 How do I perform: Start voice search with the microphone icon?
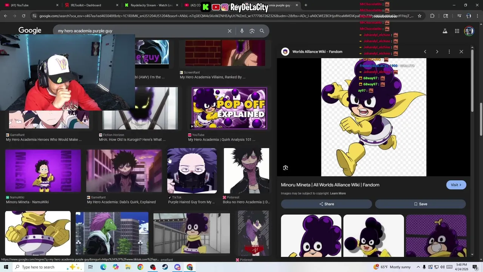[x=242, y=31]
